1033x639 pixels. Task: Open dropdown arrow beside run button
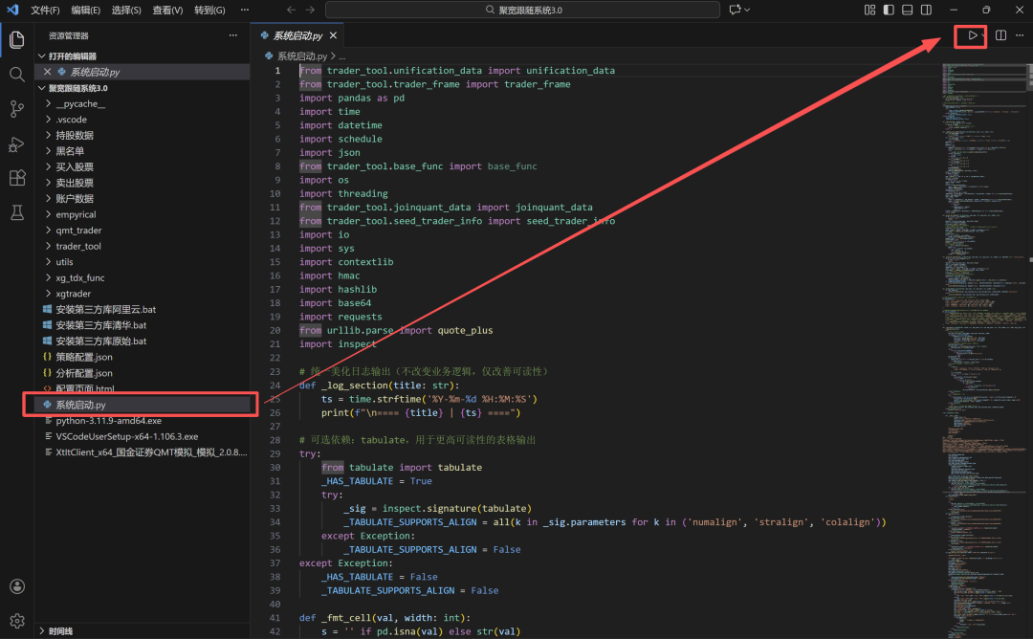coord(983,35)
